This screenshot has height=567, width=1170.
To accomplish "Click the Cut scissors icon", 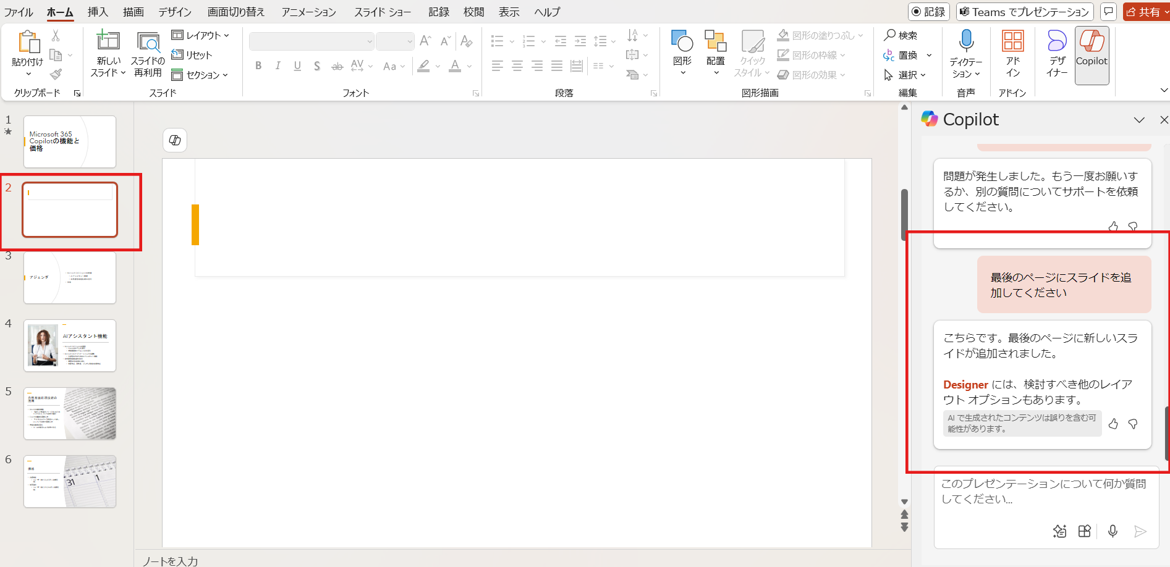I will (x=56, y=36).
